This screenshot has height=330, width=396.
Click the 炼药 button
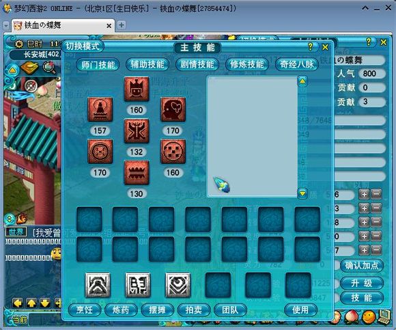[121, 310]
